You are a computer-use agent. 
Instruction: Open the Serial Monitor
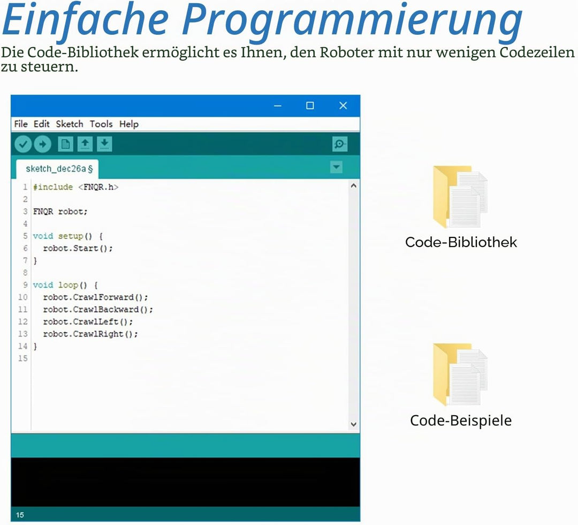point(339,144)
